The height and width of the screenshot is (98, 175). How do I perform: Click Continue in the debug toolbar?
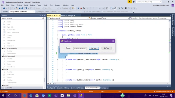[65, 8]
